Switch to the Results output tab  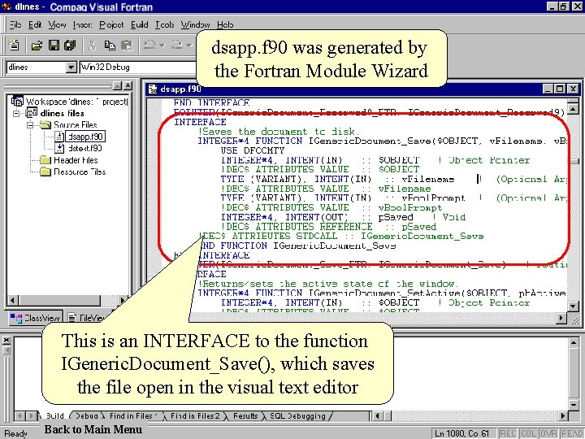click(x=245, y=415)
